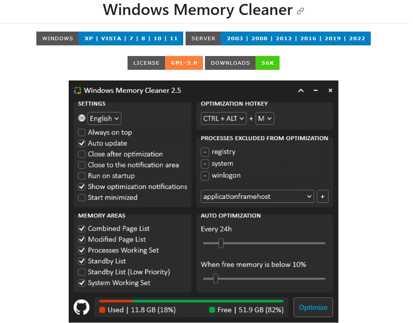Click the 'Free | 51.9 GB (82%)' text

pyautogui.click(x=250, y=310)
